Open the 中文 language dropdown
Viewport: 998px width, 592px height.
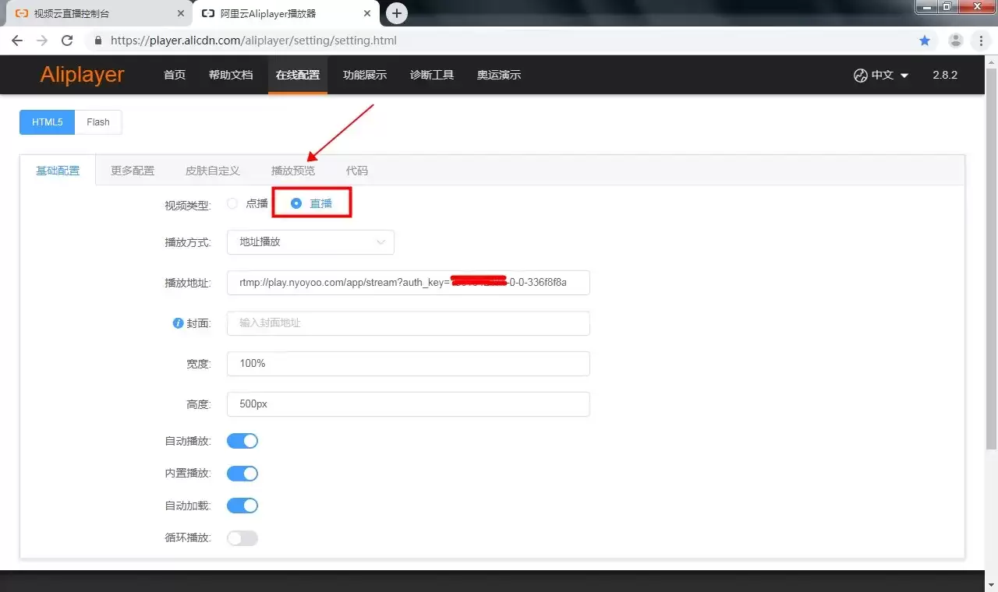pyautogui.click(x=881, y=76)
